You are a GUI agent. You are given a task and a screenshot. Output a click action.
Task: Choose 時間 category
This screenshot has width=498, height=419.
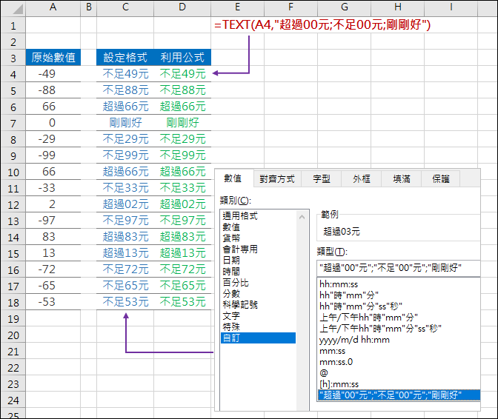click(258, 272)
